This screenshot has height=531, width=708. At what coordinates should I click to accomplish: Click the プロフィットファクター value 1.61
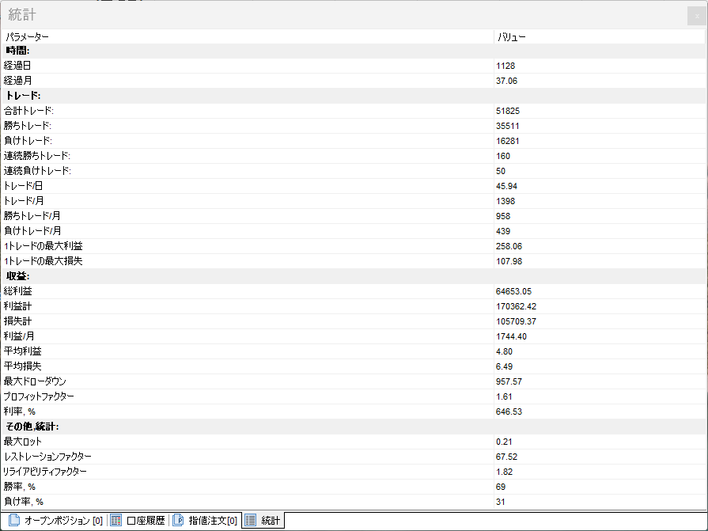click(505, 396)
